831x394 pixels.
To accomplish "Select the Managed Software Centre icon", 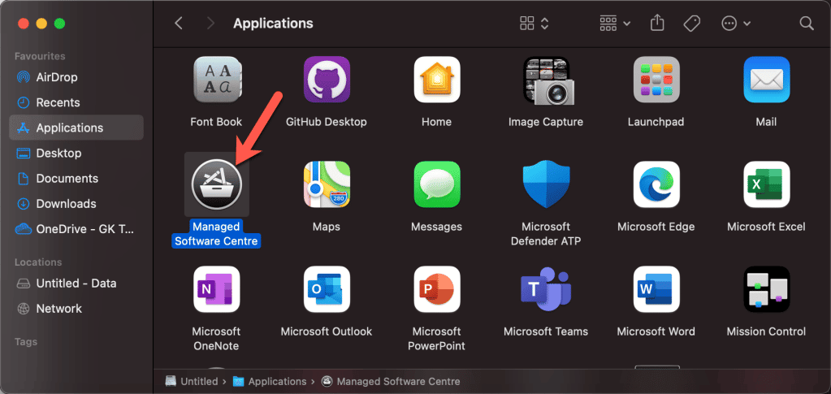I will click(216, 184).
